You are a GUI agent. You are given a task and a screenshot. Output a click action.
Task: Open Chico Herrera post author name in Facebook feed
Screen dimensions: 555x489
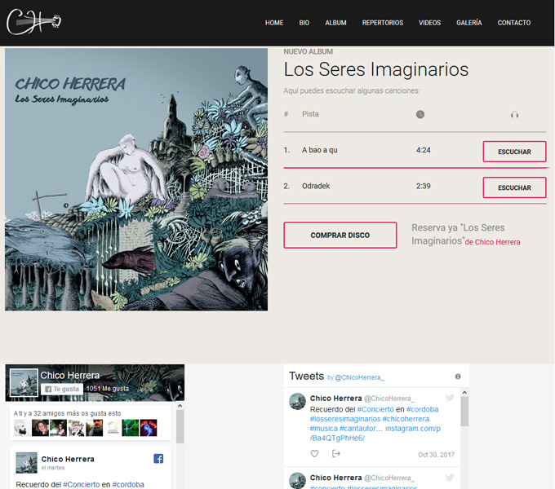point(68,459)
